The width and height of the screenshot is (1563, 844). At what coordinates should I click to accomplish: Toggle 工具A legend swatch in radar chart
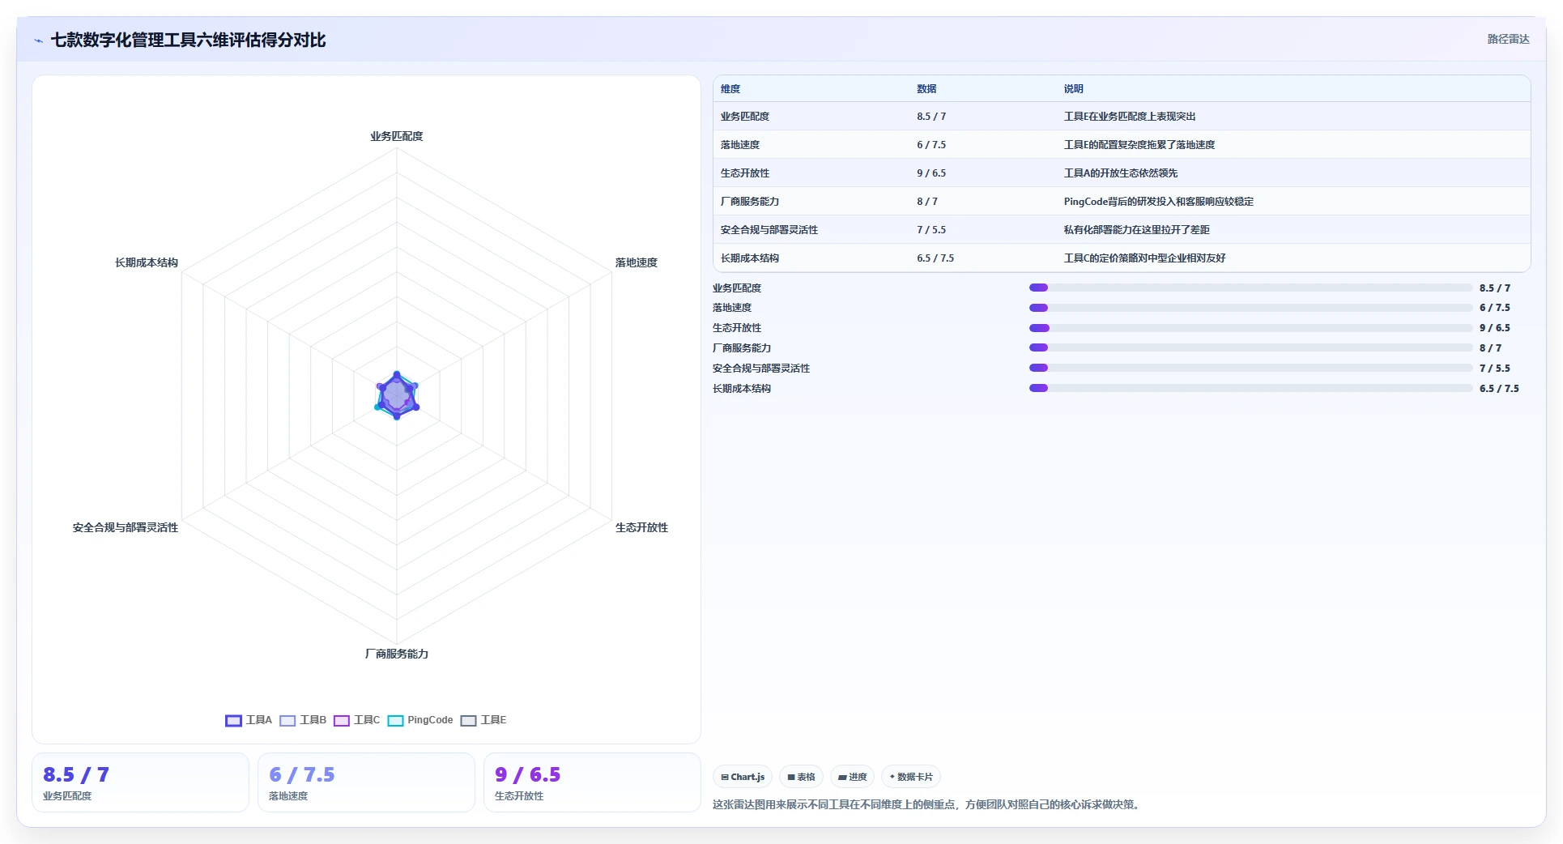pyautogui.click(x=233, y=720)
